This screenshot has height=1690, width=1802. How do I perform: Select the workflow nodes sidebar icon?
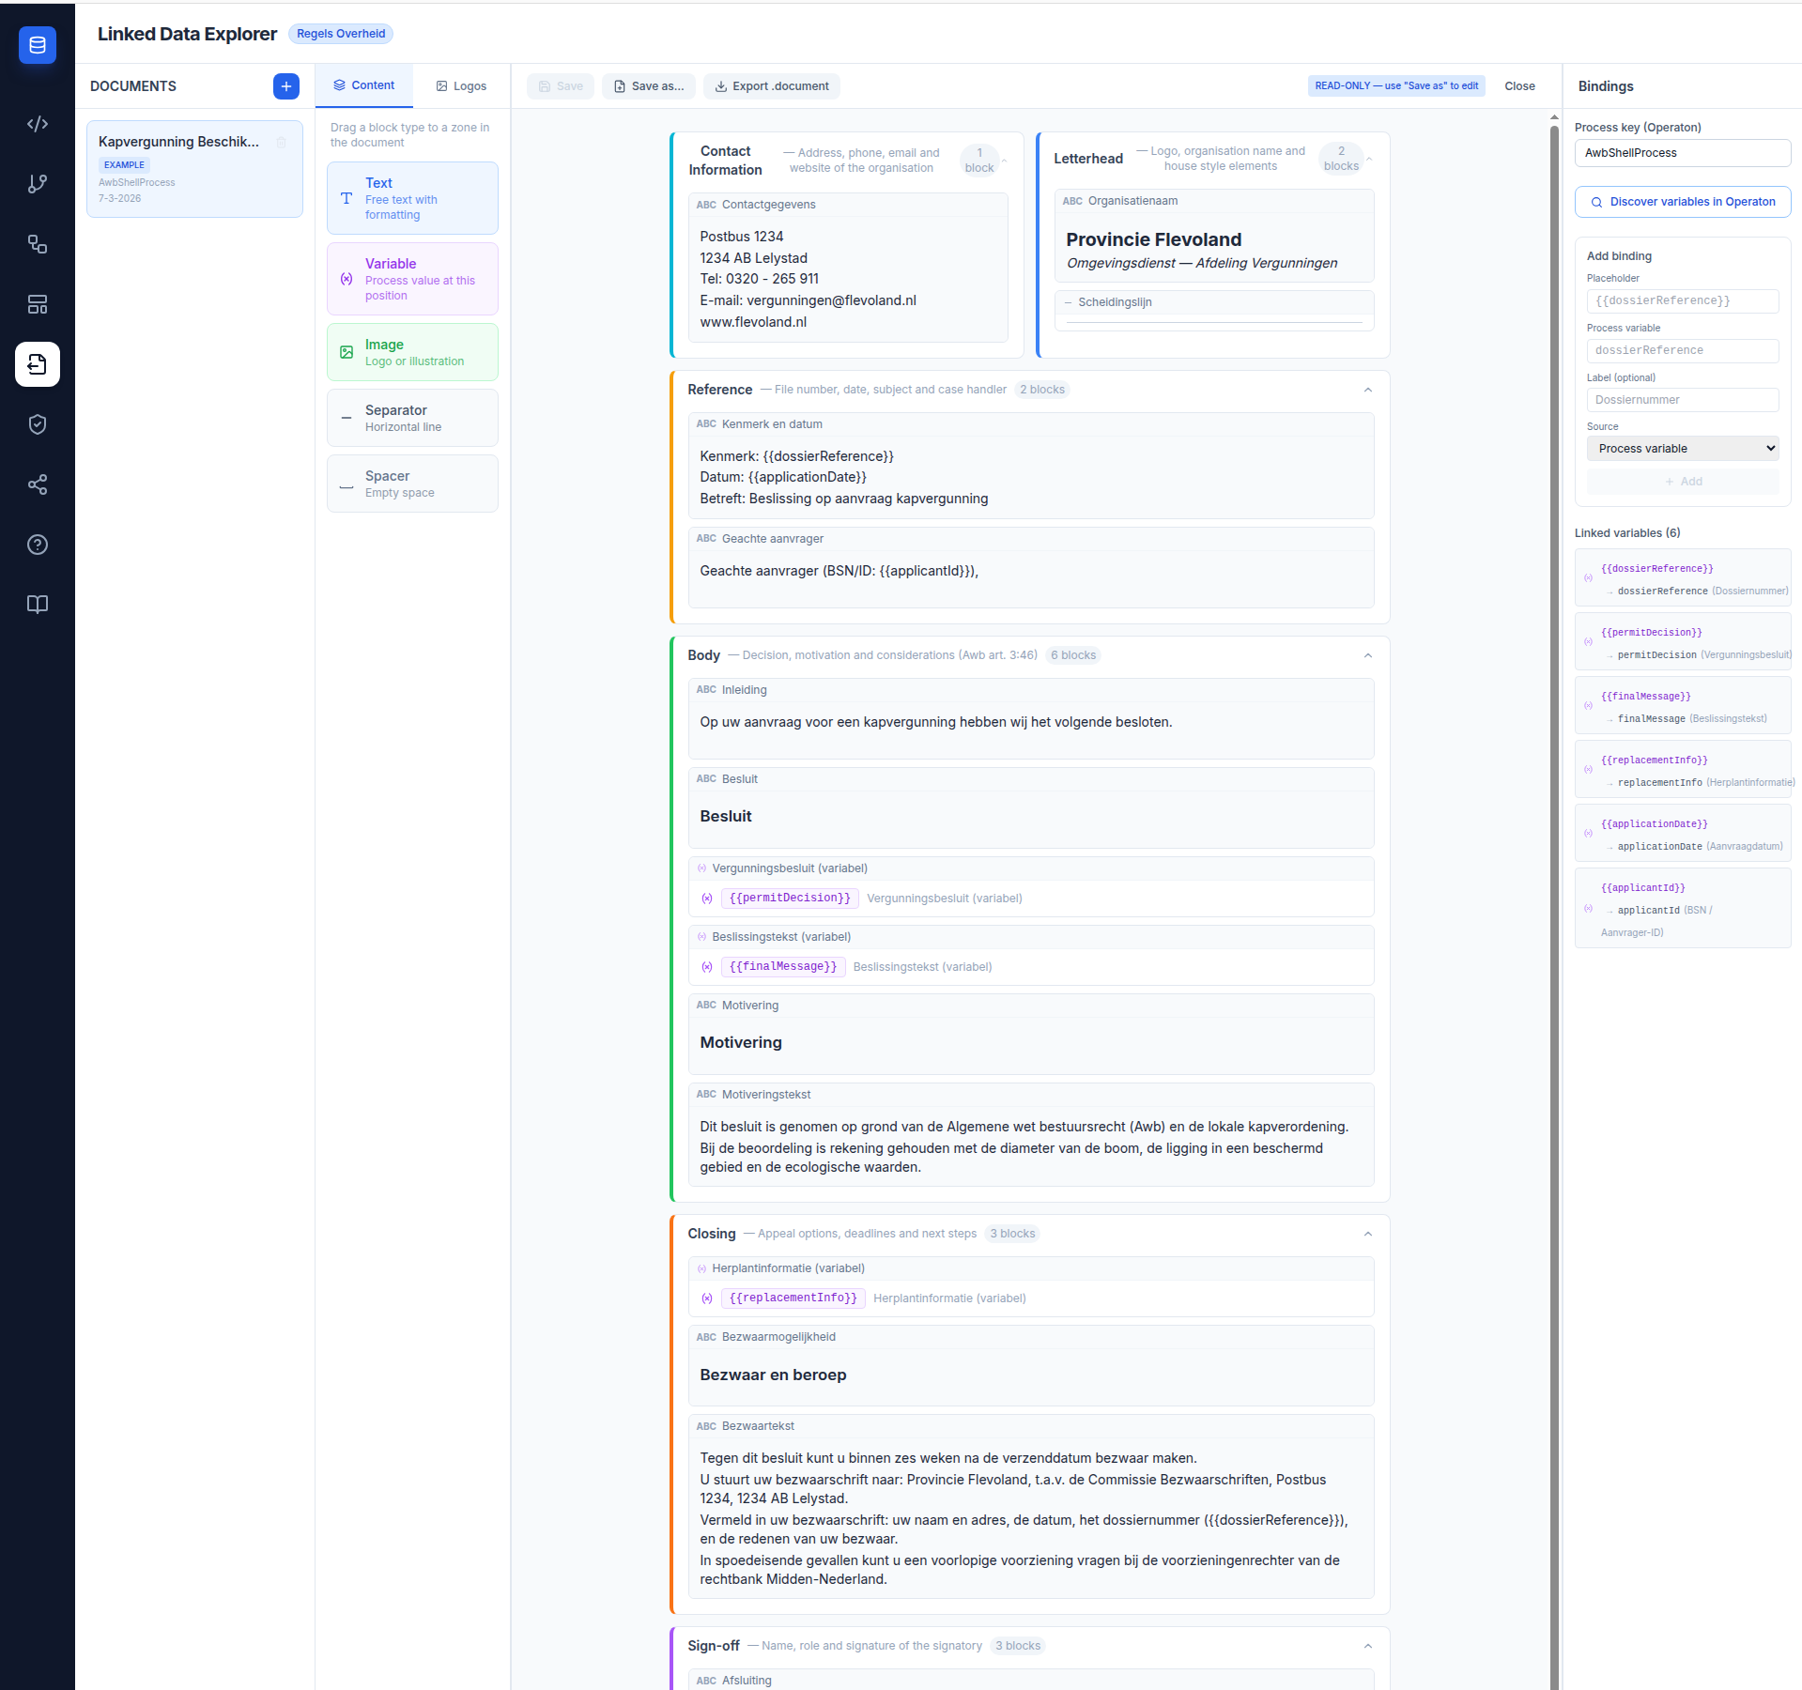pos(38,244)
